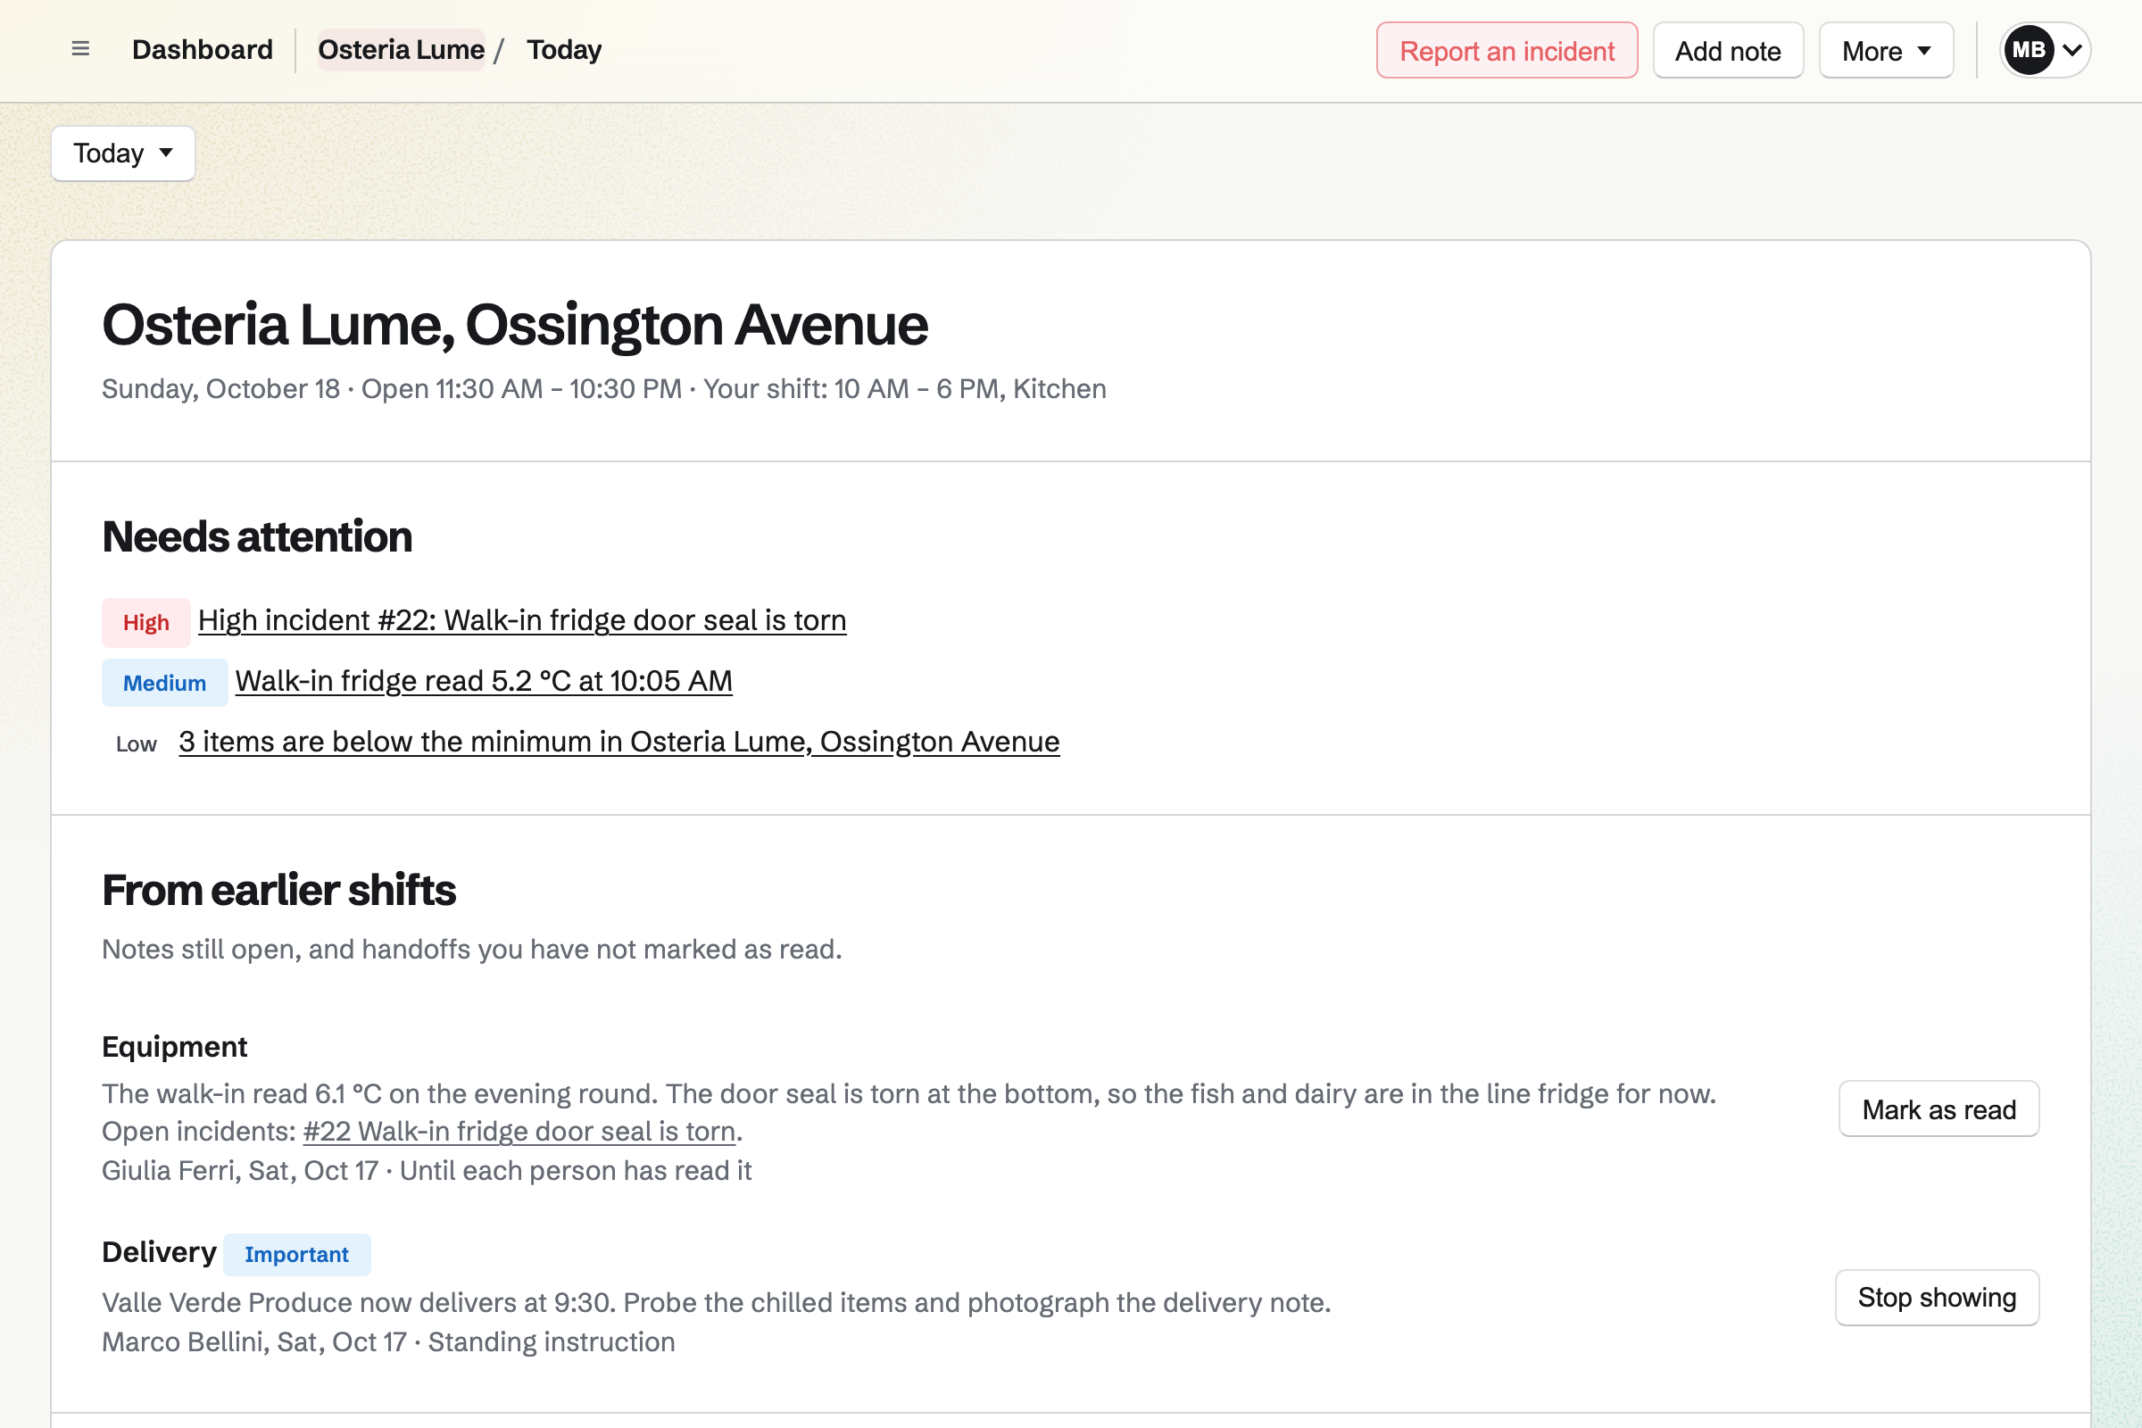Open the hamburger navigation menu
This screenshot has width=2142, height=1428.
click(x=80, y=49)
